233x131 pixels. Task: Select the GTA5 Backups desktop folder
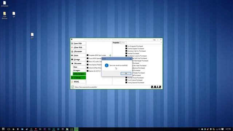5,15
